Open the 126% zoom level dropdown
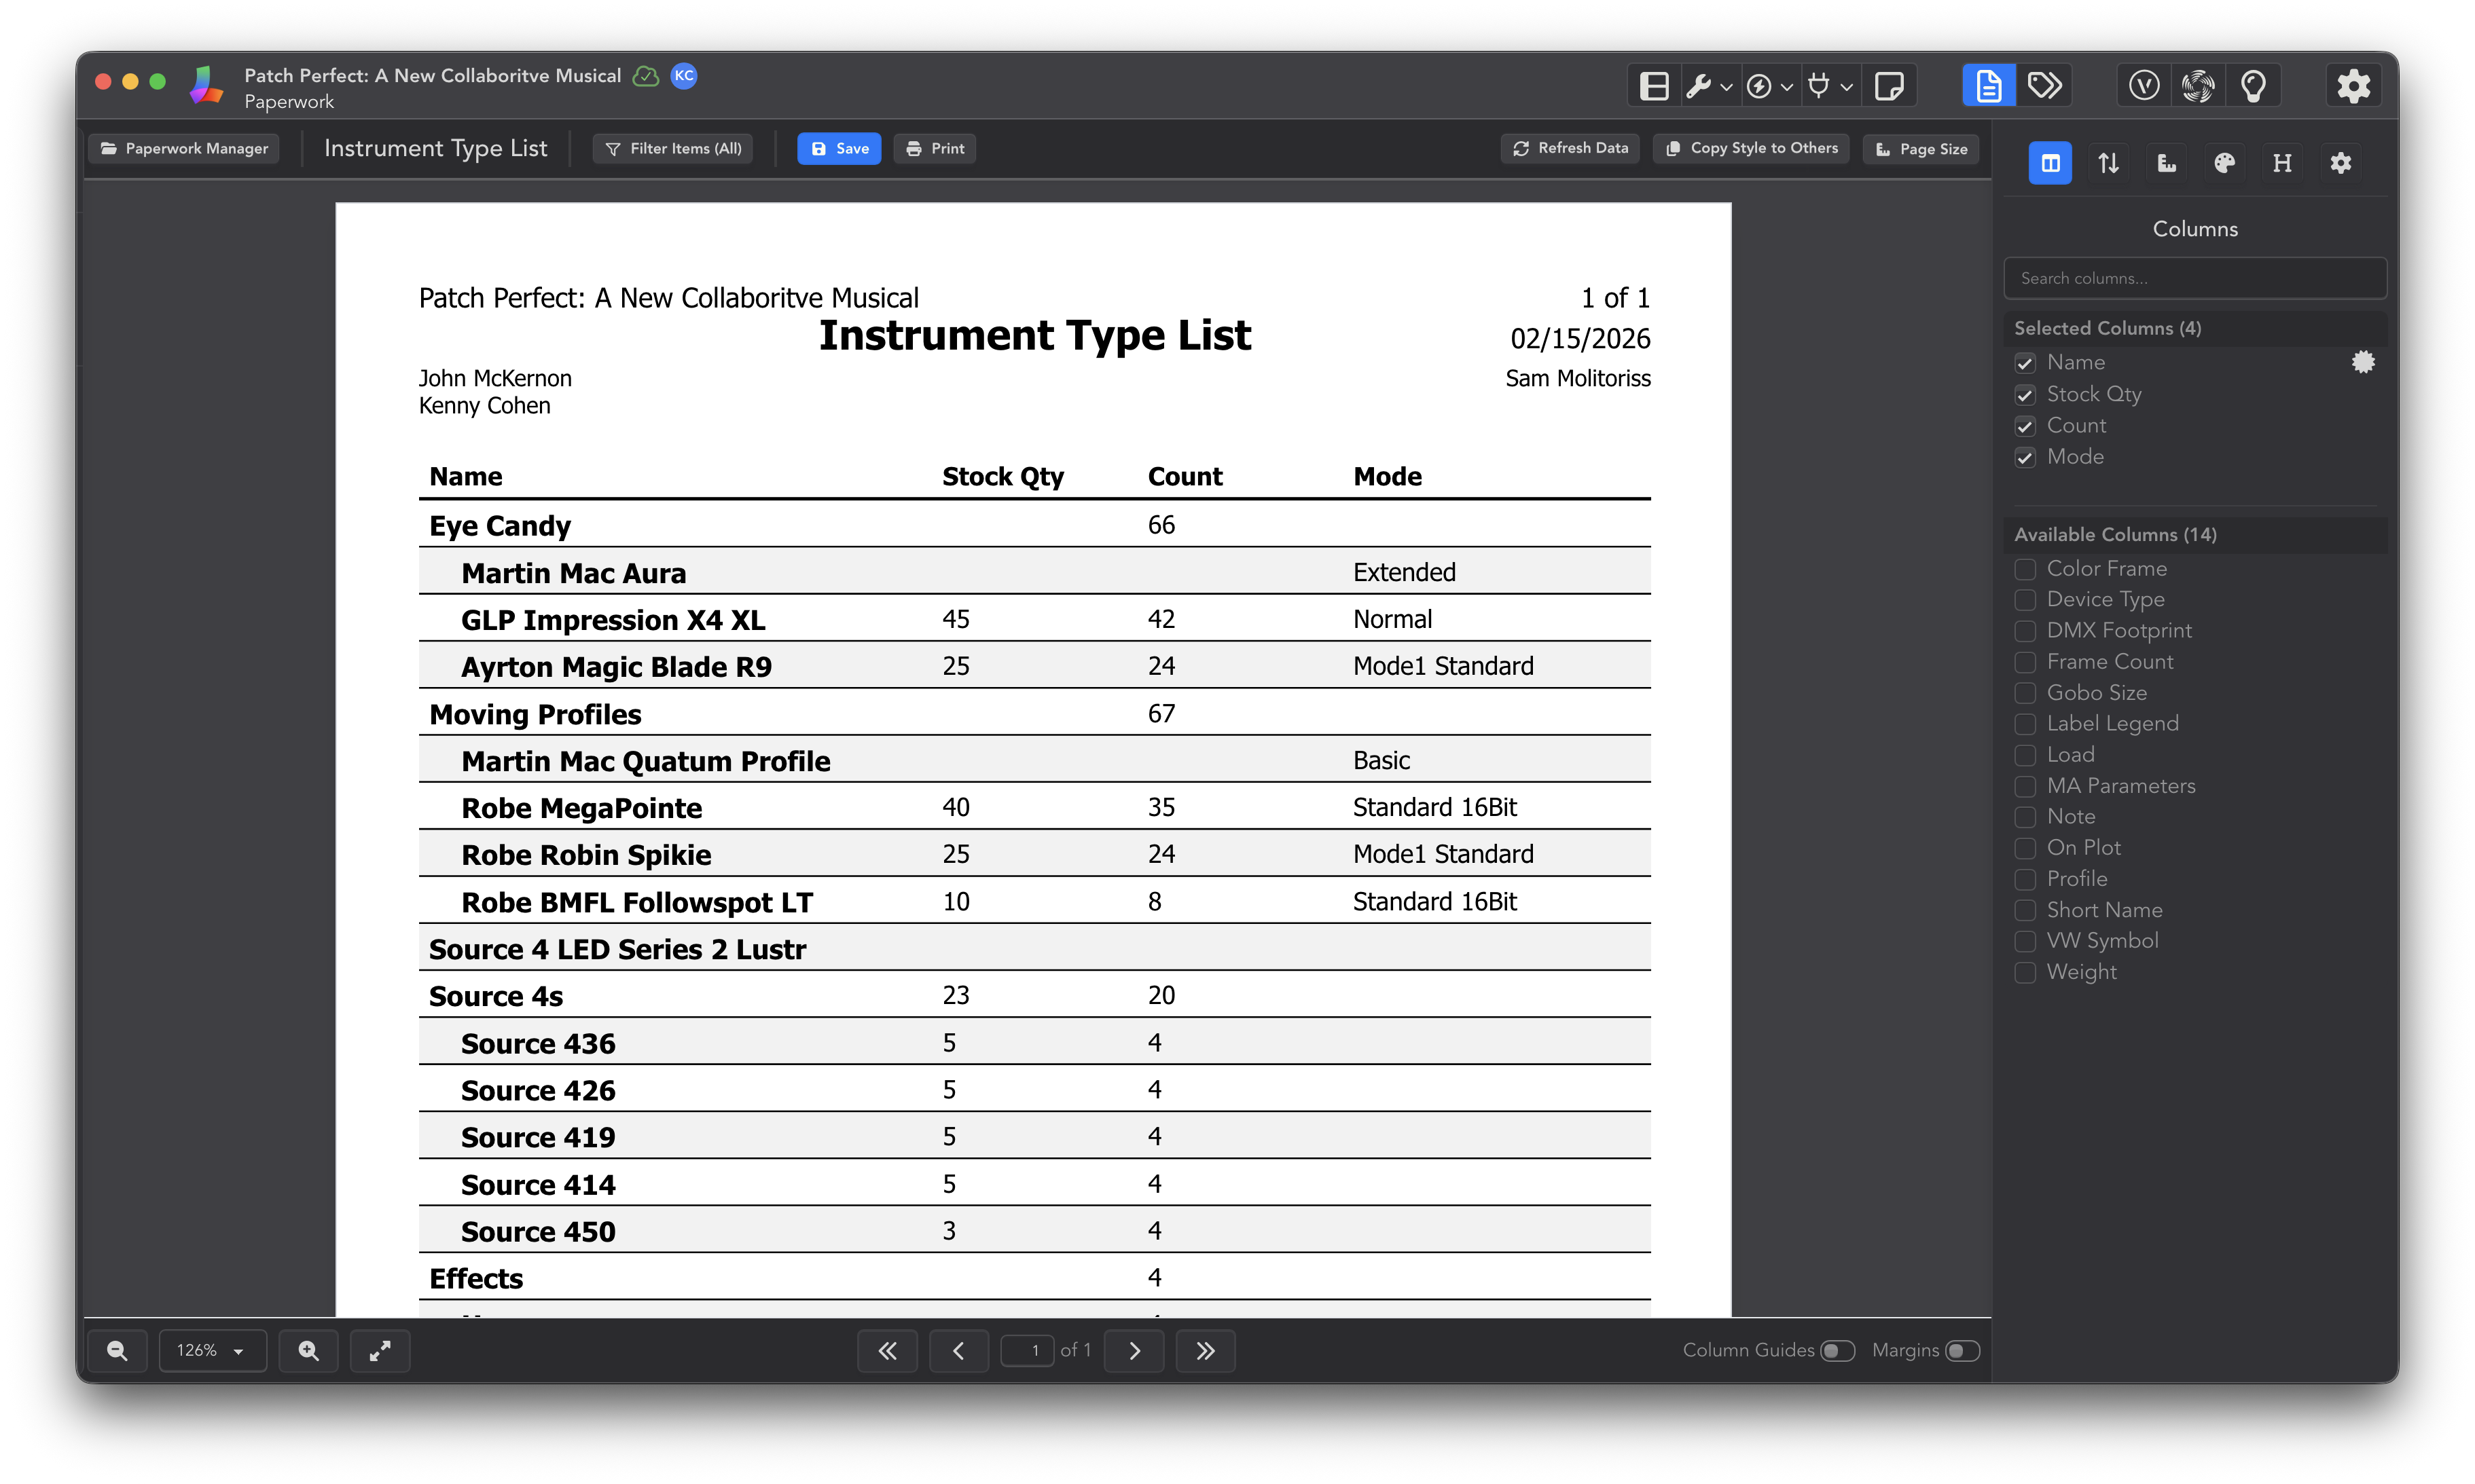The height and width of the screenshot is (1484, 2475). coord(212,1351)
